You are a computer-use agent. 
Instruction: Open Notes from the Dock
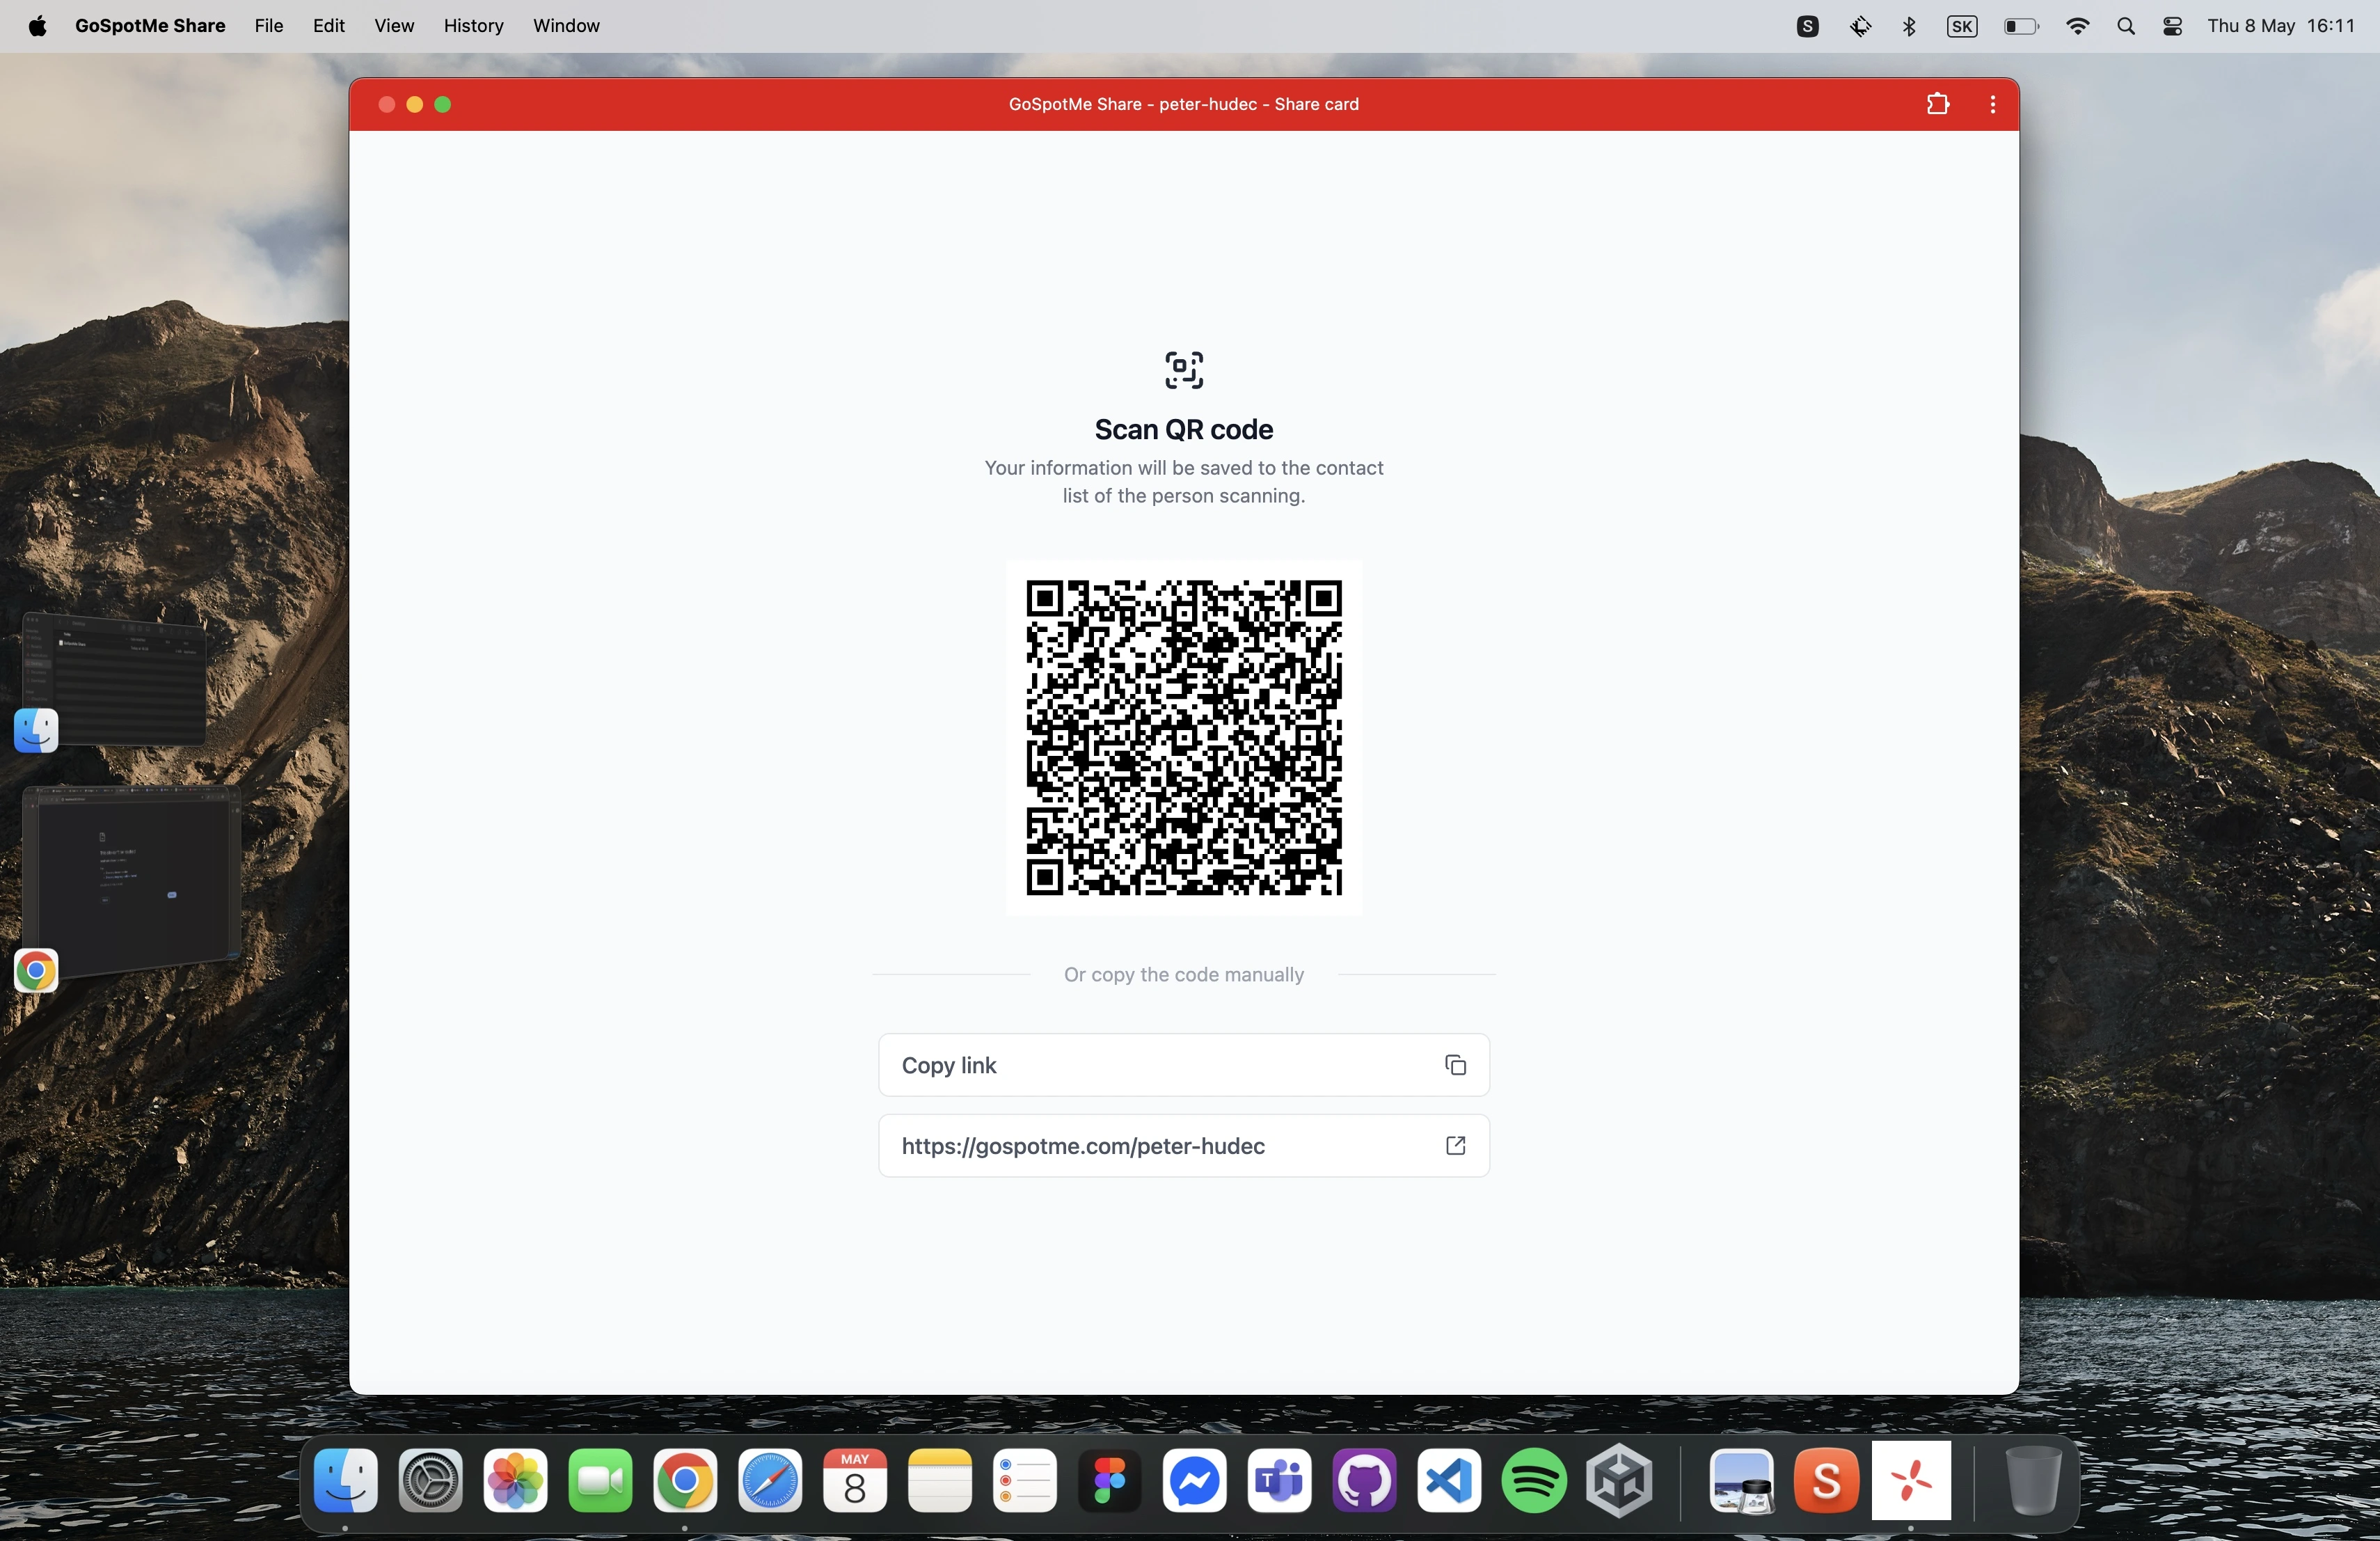[940, 1480]
